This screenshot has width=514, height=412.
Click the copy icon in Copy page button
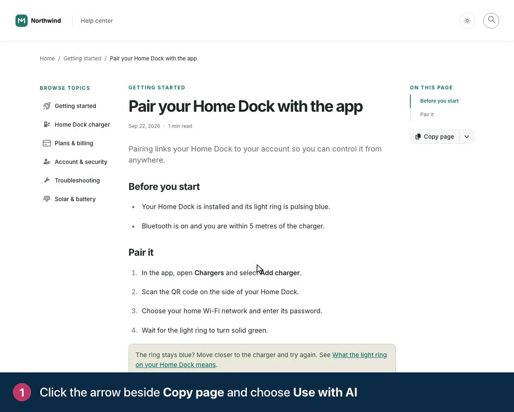[x=418, y=136]
